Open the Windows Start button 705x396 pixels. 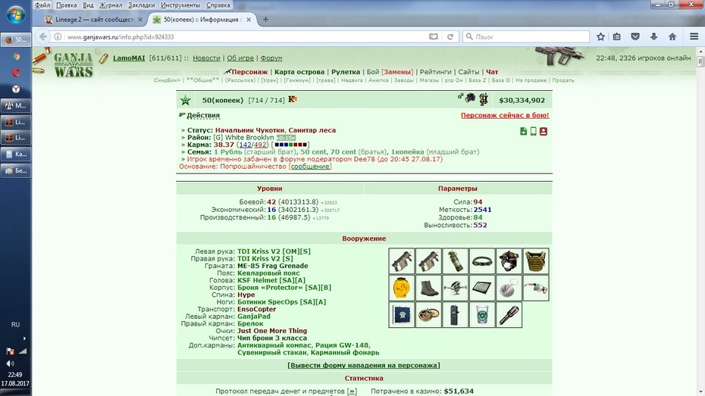pyautogui.click(x=16, y=15)
